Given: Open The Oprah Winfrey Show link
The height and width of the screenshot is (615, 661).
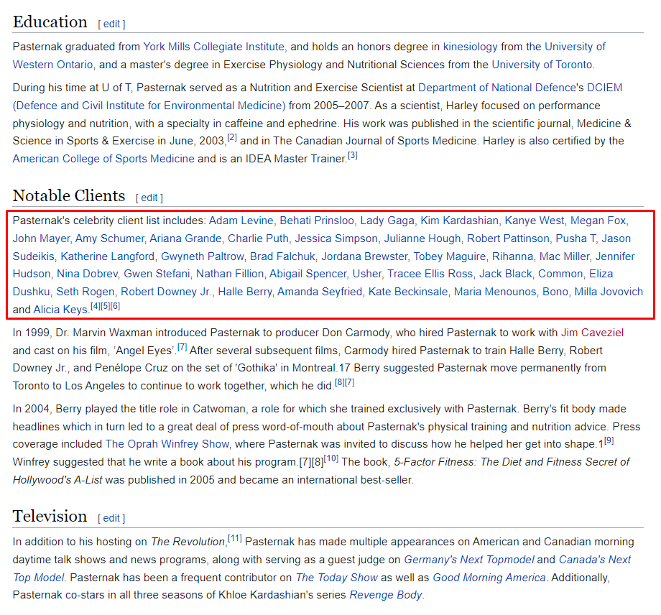Looking at the screenshot, I should (167, 444).
